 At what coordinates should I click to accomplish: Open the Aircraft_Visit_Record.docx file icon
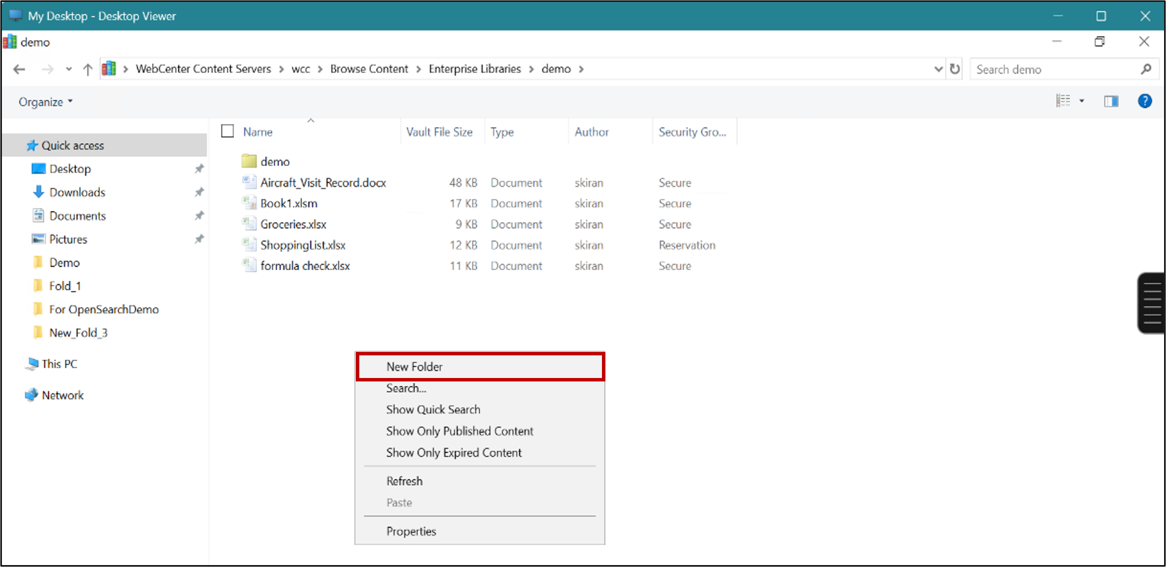coord(249,183)
